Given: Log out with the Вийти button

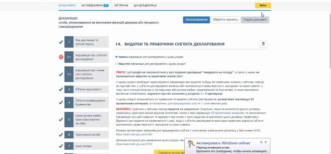Looking at the screenshot, I should pyautogui.click(x=263, y=6).
